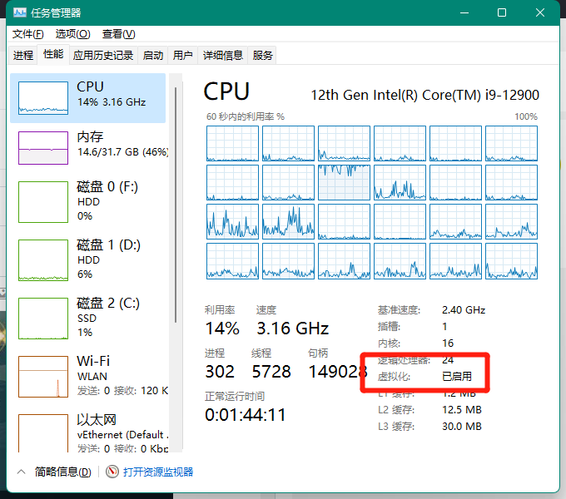Switch to the App history tab
Viewport: 566px width, 499px height.
(103, 56)
